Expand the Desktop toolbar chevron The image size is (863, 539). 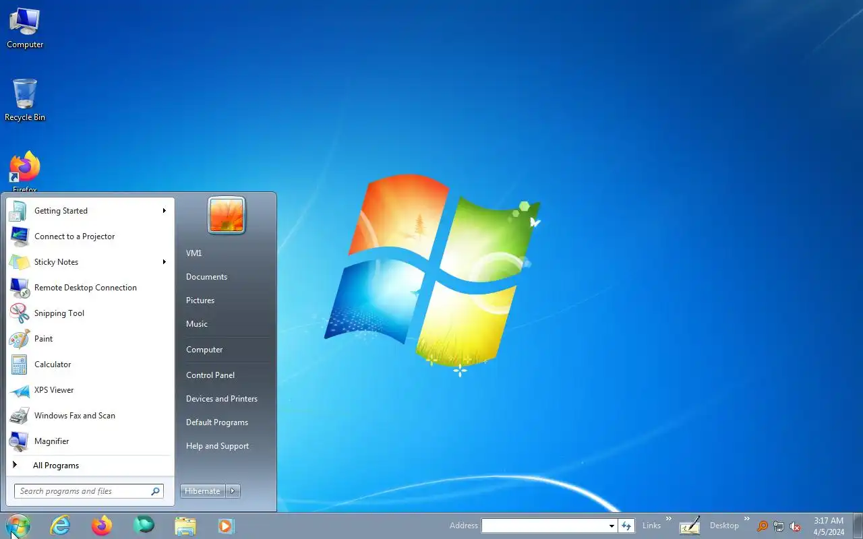[x=746, y=519]
